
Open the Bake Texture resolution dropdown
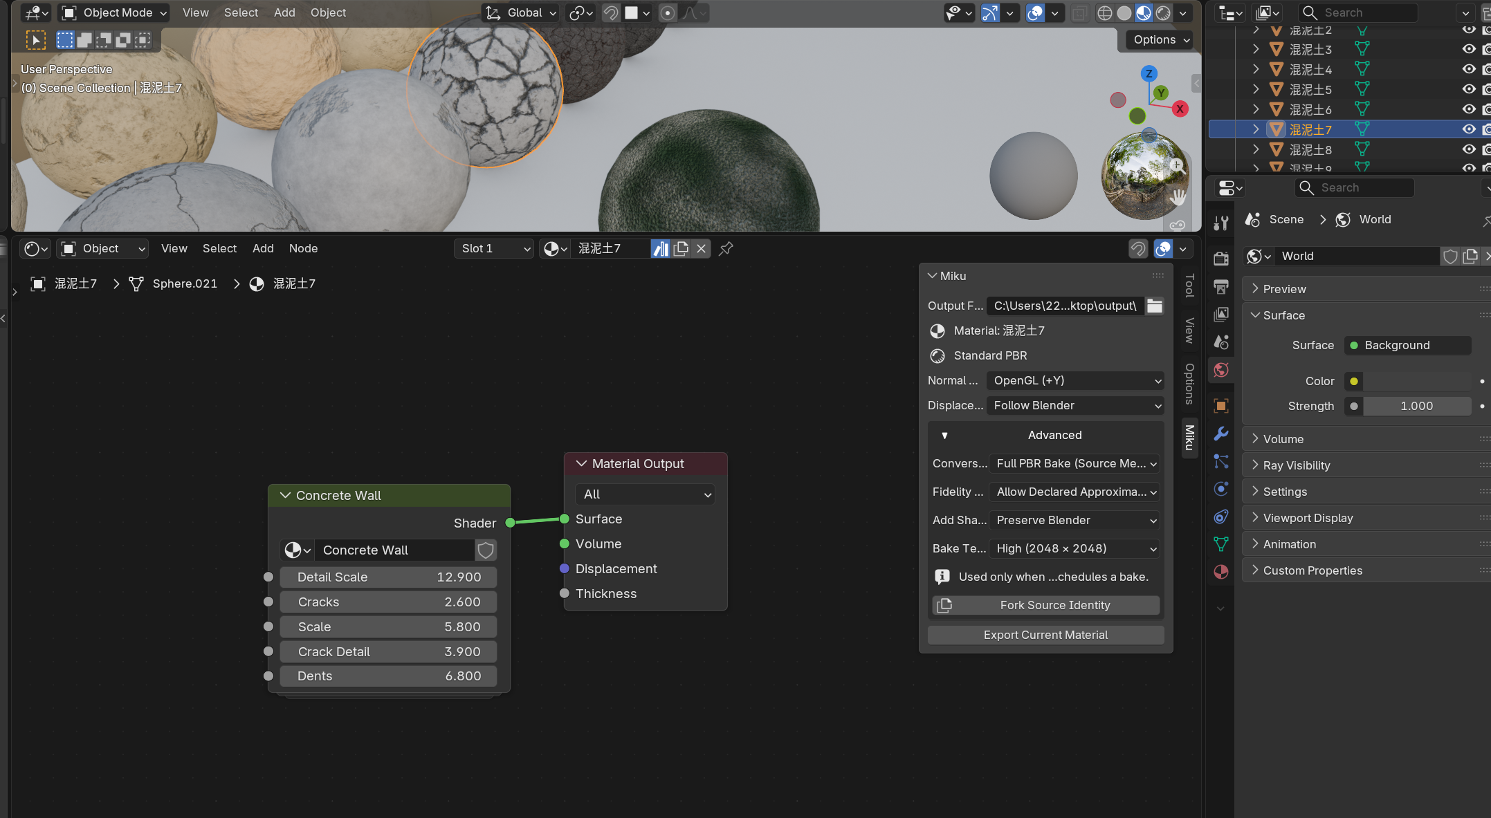[x=1074, y=548]
